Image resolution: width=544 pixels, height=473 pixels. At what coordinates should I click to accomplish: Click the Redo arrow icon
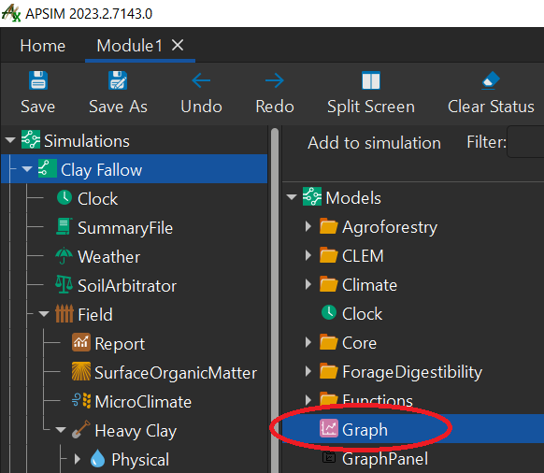tap(275, 80)
